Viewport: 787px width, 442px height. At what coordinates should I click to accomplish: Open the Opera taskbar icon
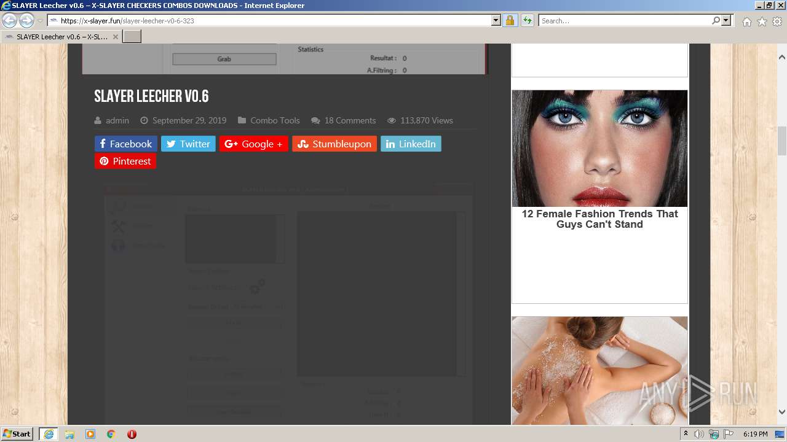132,434
